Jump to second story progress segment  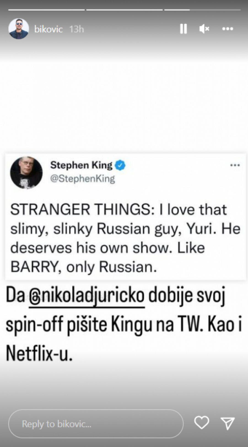point(125,10)
